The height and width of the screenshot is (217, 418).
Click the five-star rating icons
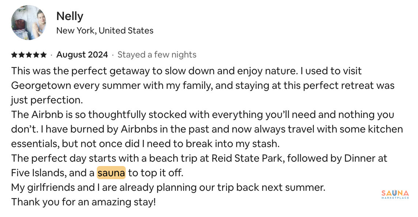click(x=29, y=55)
